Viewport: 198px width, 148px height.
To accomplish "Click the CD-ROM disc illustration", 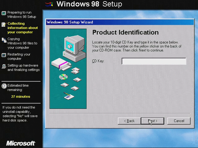I will pyautogui.click(x=63, y=77).
